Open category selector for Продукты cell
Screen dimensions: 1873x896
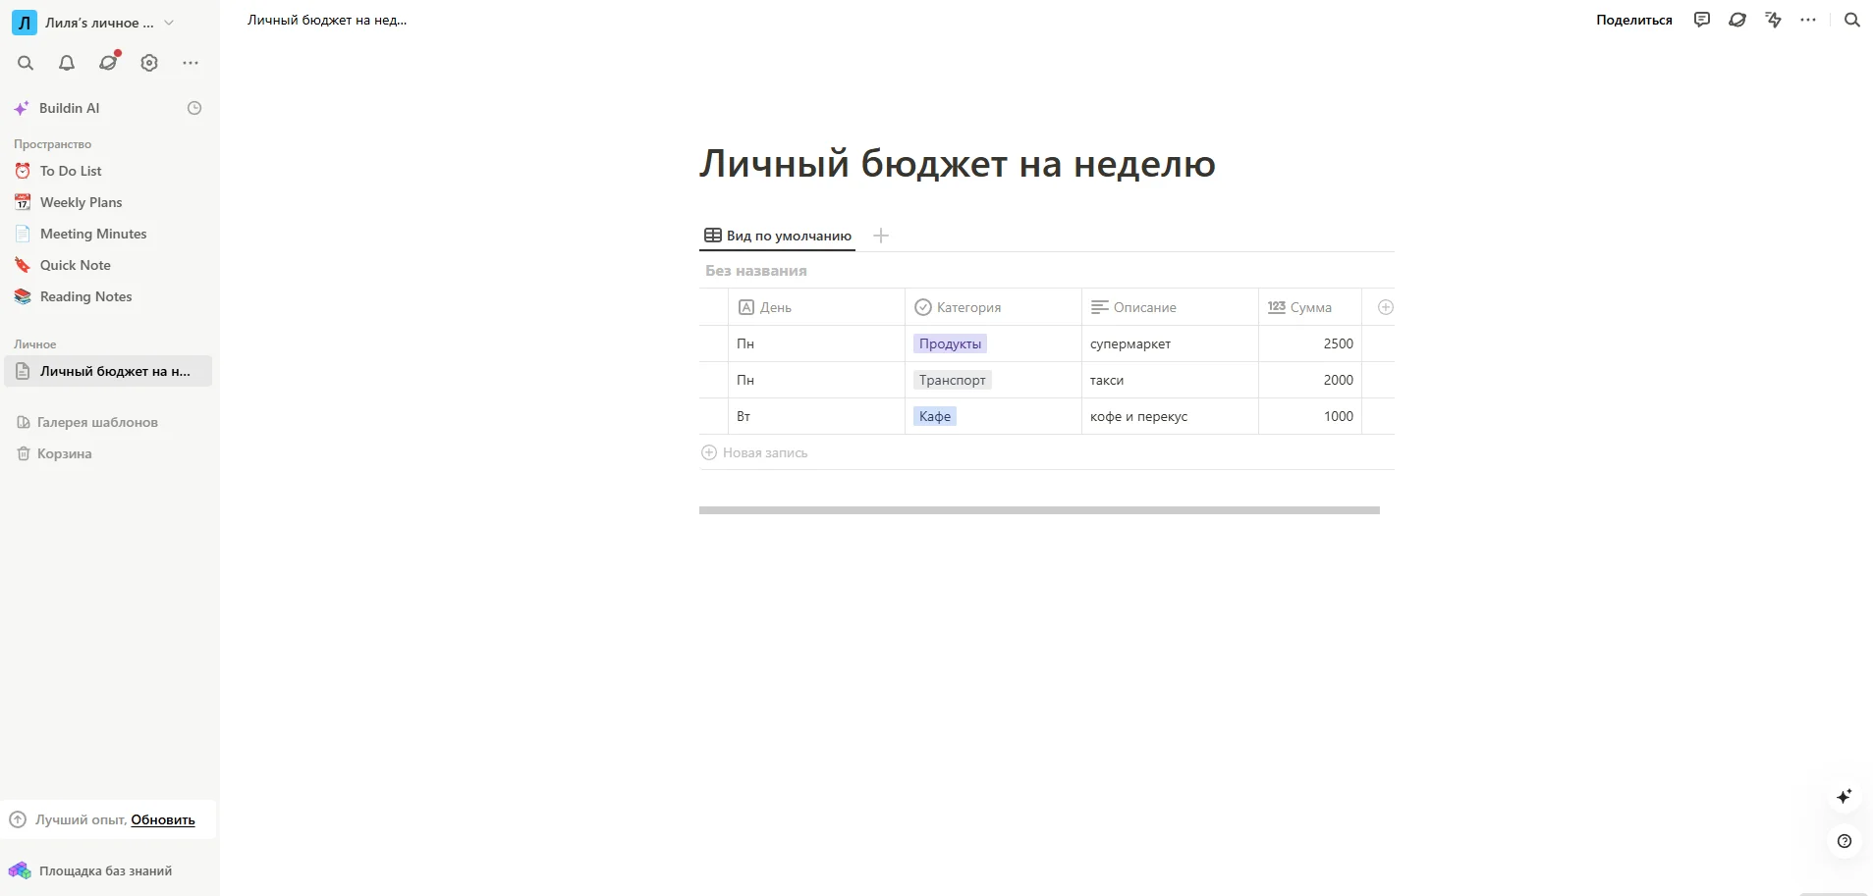[x=950, y=343]
